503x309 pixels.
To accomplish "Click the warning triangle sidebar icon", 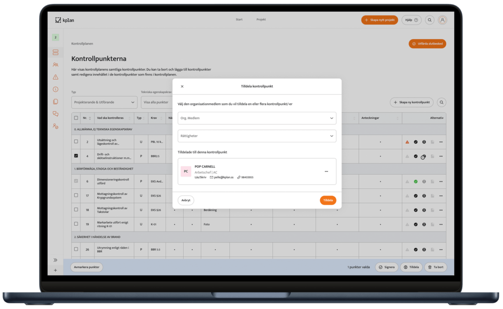I will pos(56,77).
